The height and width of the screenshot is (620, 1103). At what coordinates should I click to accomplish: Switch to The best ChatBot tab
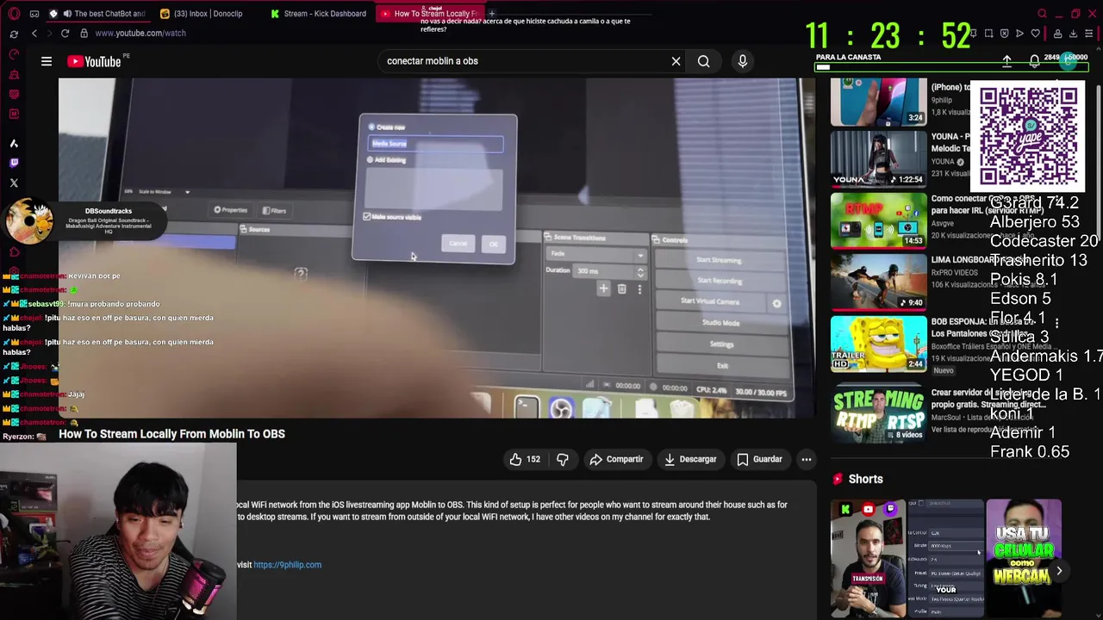(98, 14)
